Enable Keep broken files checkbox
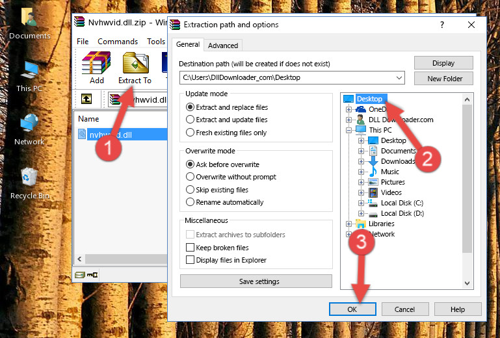Viewport: 500px width, 338px height. (190, 248)
